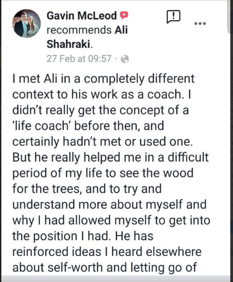Click the red recommendation star badge

[124, 15]
